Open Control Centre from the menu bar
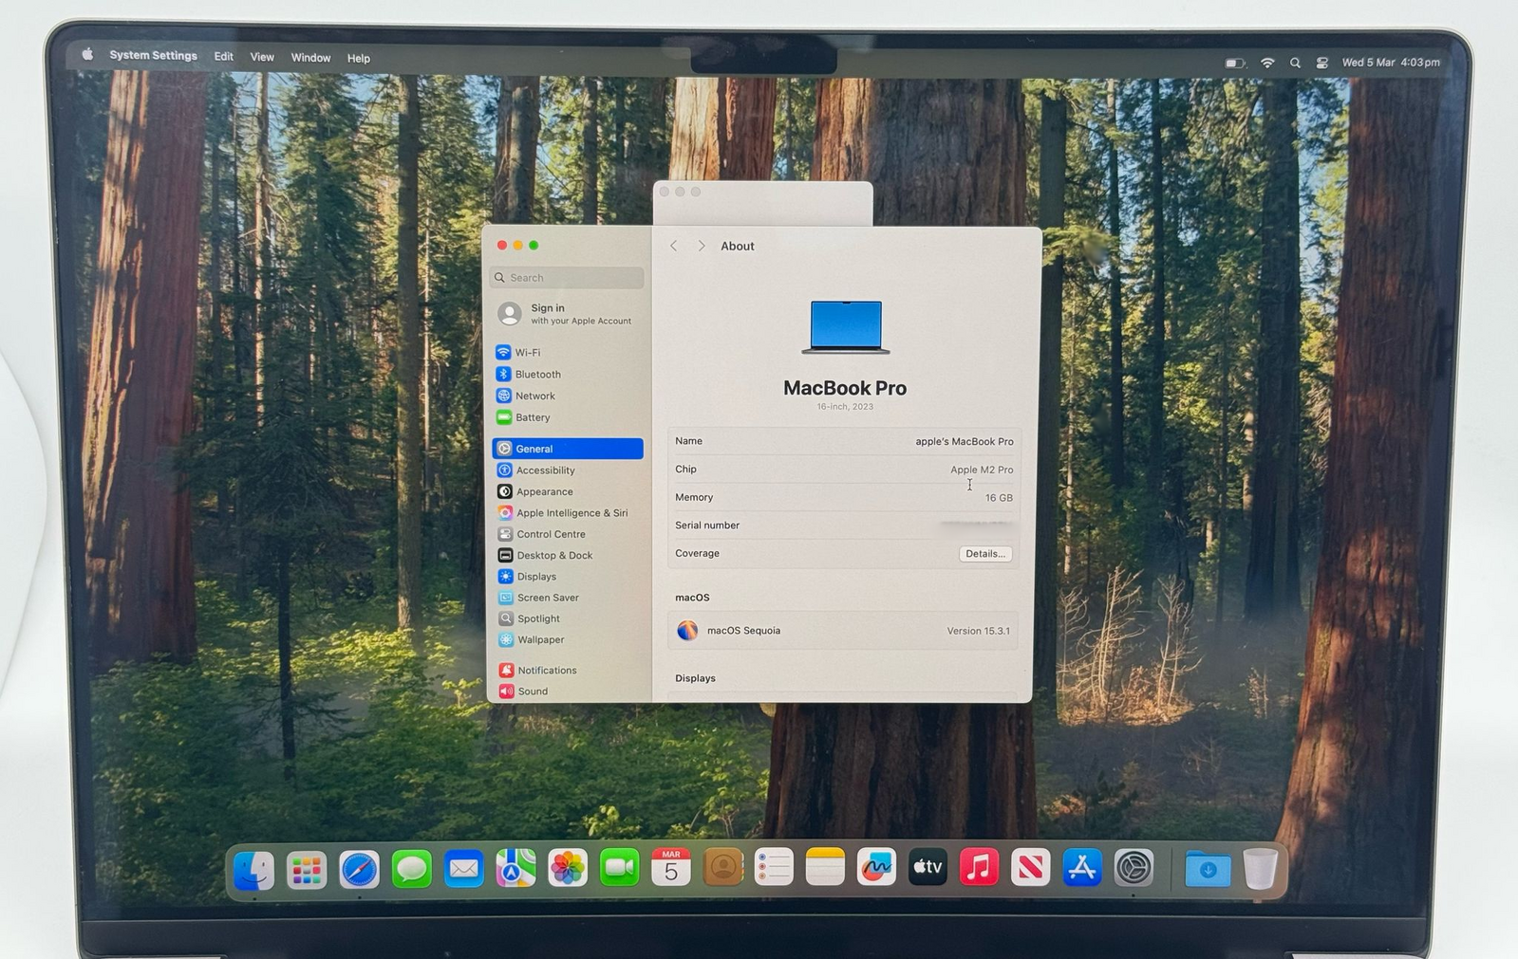Viewport: 1518px width, 959px height. point(1321,63)
